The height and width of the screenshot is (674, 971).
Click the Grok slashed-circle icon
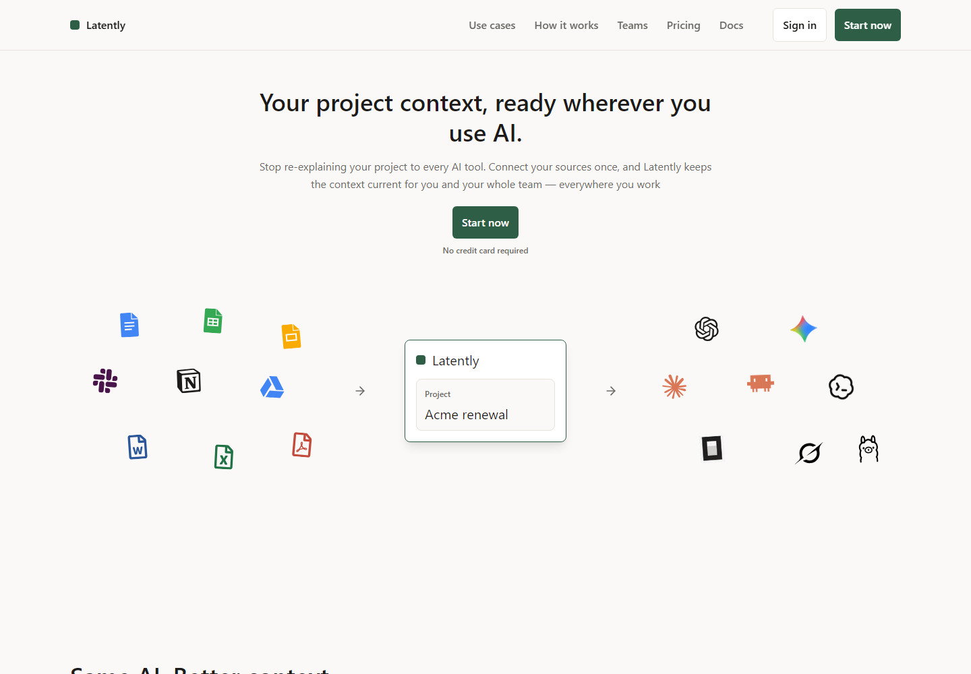click(809, 453)
